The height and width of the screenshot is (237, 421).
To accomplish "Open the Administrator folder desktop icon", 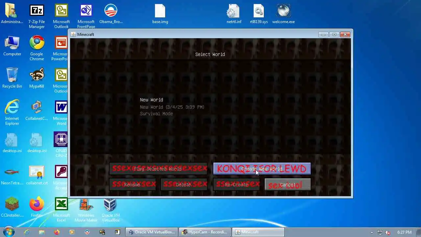I will (12, 14).
